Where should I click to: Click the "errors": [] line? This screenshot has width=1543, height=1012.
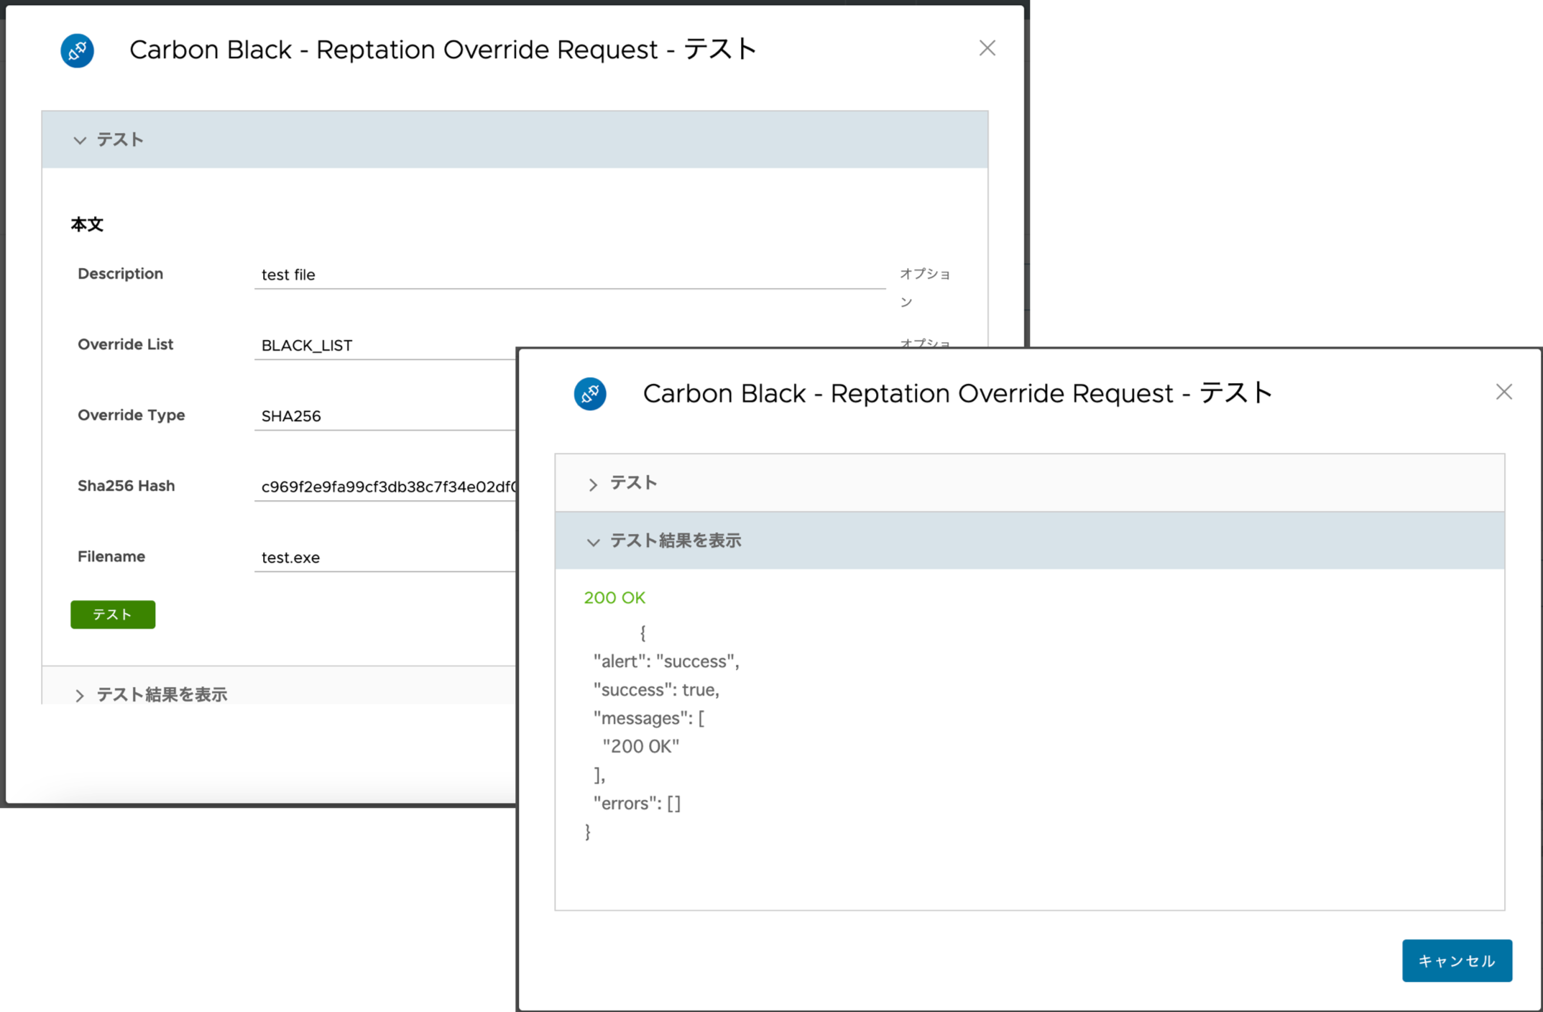click(x=637, y=803)
